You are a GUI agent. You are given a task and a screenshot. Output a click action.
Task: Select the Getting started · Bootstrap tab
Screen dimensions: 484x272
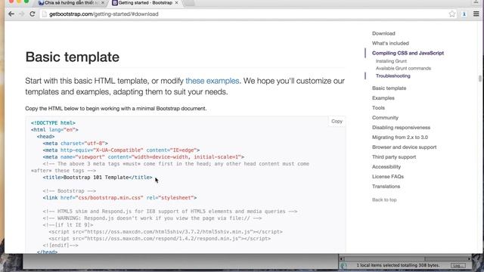point(145,2)
